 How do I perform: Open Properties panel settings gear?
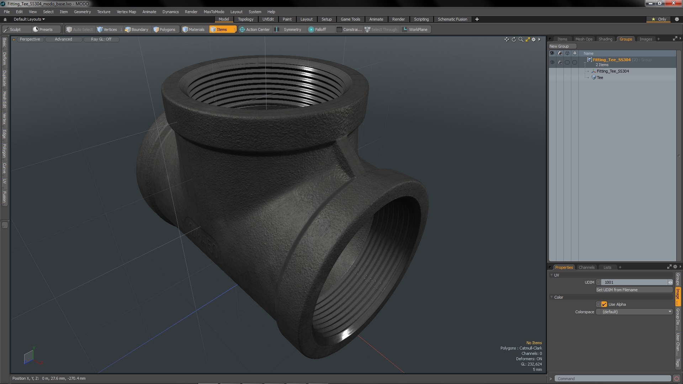tap(675, 267)
